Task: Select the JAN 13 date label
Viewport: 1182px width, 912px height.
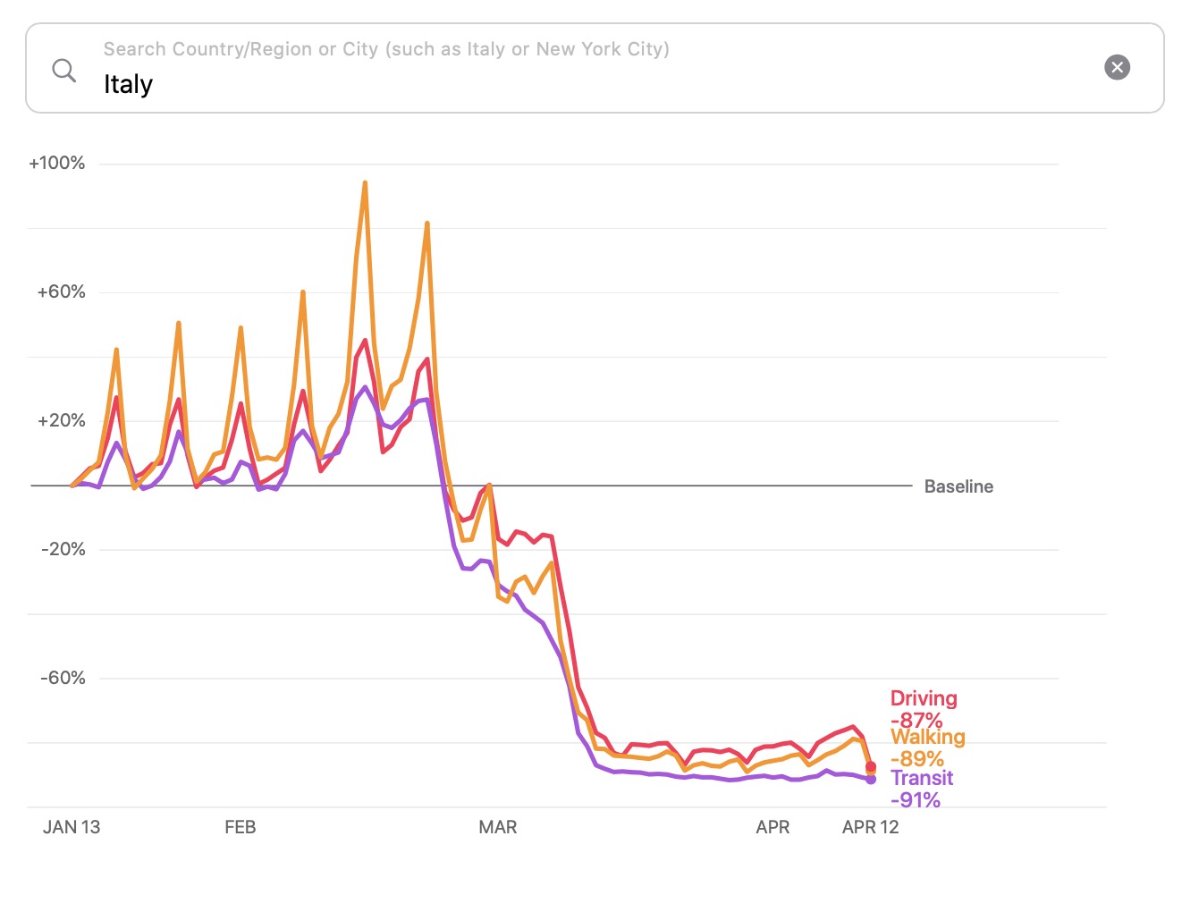Action: [72, 827]
